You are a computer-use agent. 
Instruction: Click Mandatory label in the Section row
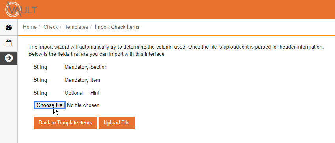(77, 67)
